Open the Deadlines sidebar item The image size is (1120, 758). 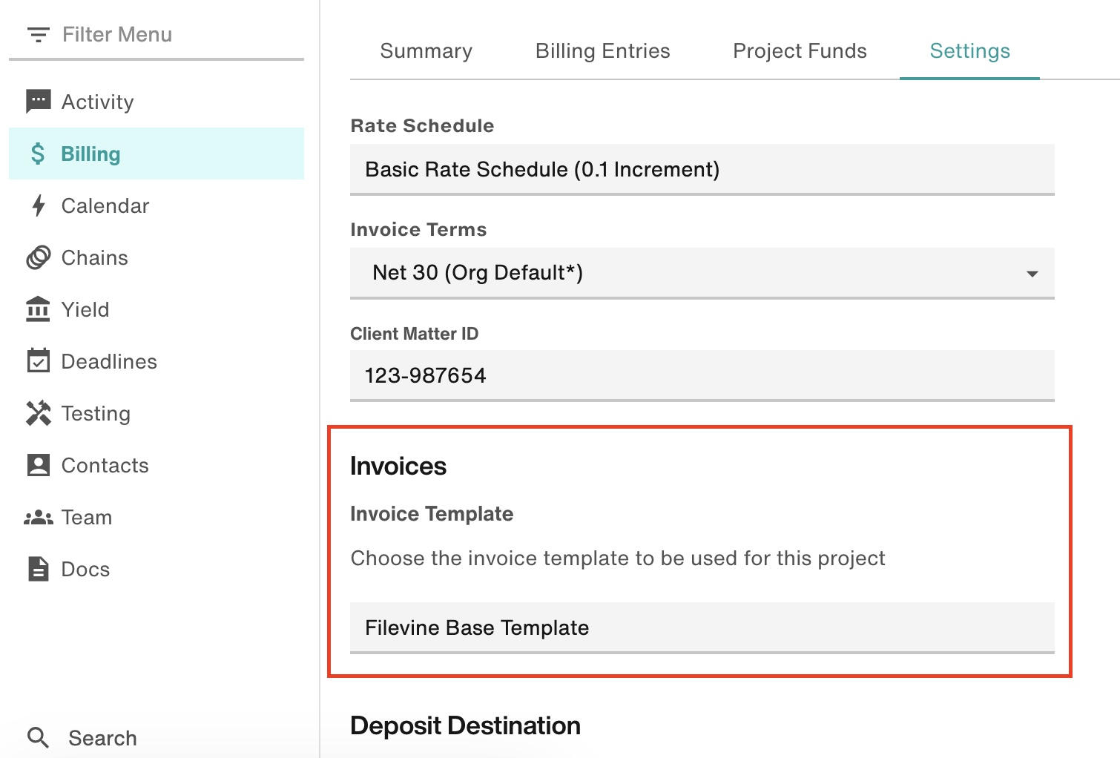click(157, 361)
